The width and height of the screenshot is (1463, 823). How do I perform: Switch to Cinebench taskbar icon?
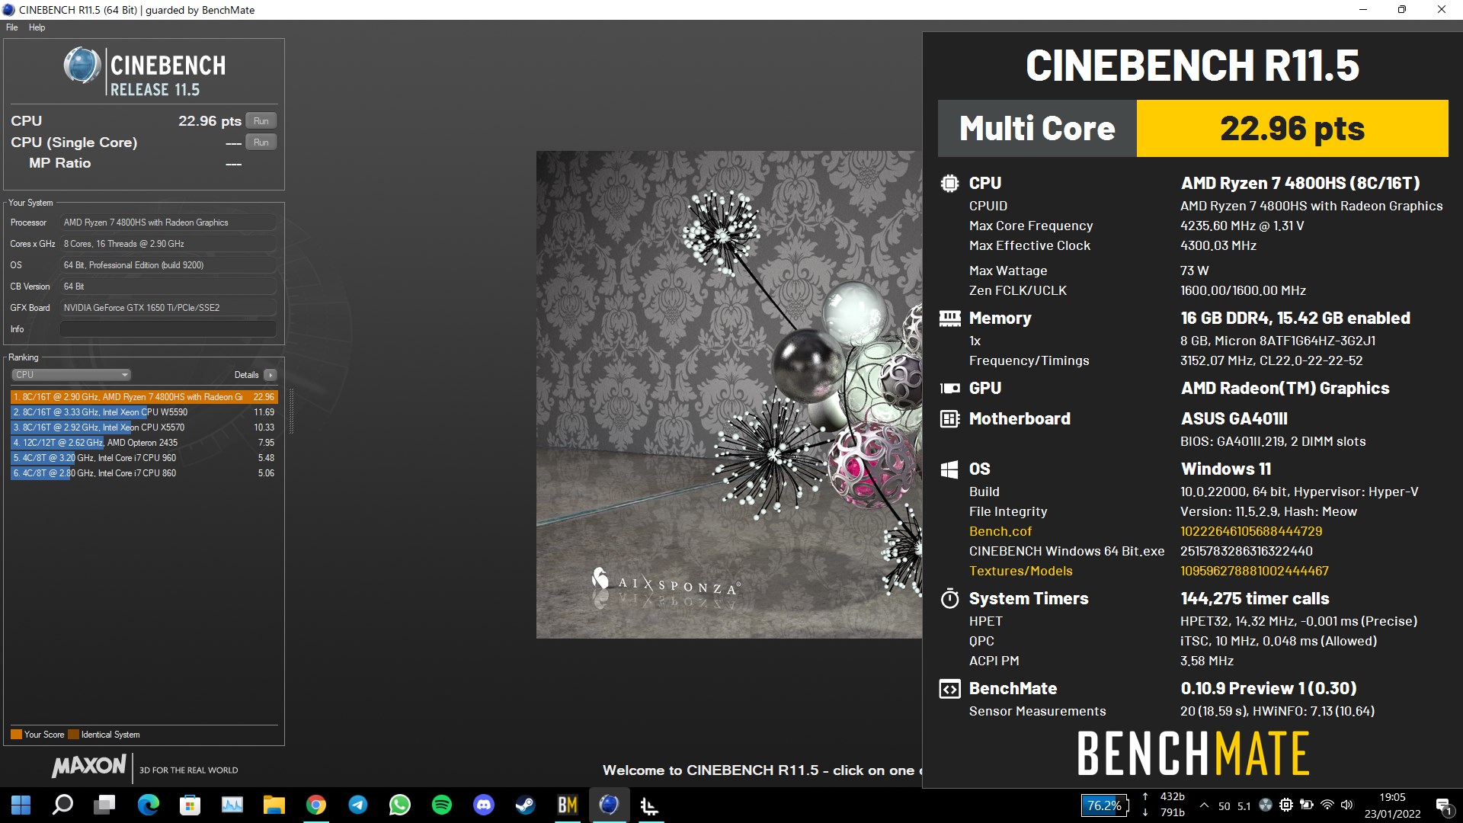pyautogui.click(x=609, y=805)
